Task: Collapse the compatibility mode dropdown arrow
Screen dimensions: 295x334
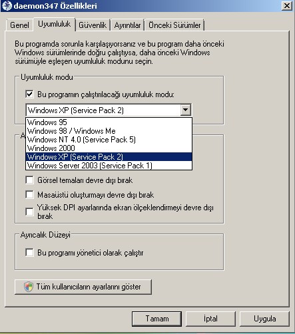Action: click(186, 110)
